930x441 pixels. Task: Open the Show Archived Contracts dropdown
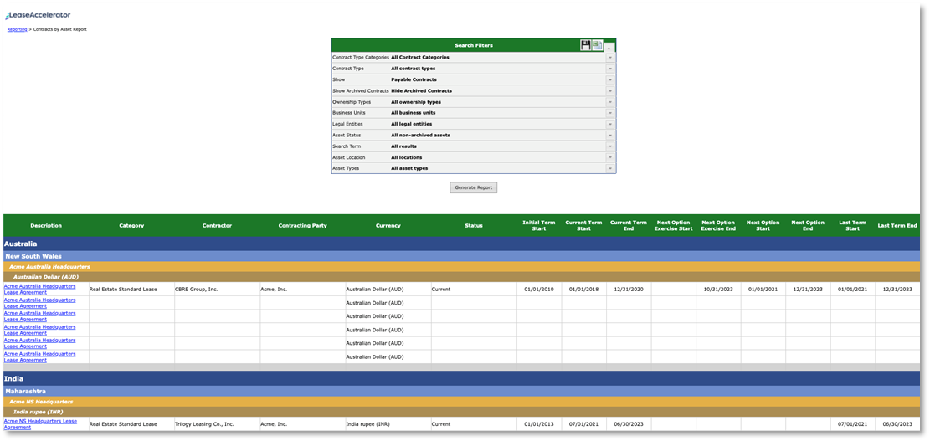pyautogui.click(x=609, y=90)
